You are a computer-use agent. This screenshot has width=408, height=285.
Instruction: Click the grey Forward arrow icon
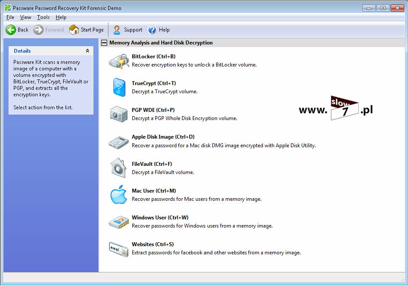click(38, 30)
